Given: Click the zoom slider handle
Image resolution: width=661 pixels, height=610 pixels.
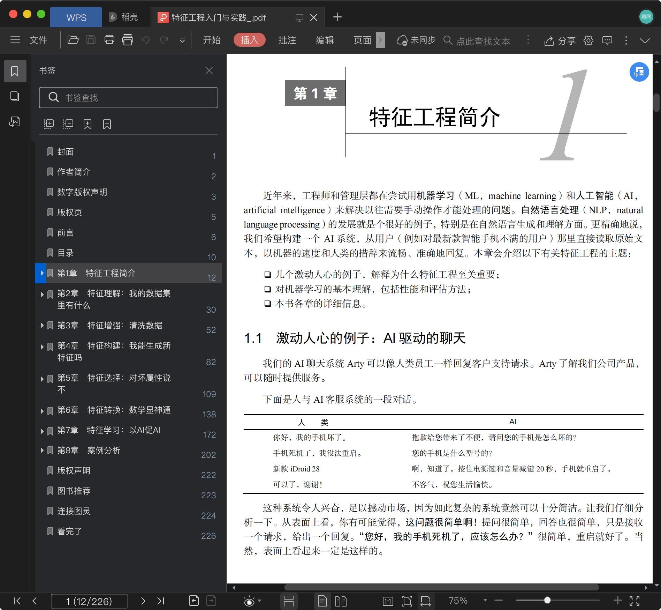Looking at the screenshot, I should tap(547, 600).
